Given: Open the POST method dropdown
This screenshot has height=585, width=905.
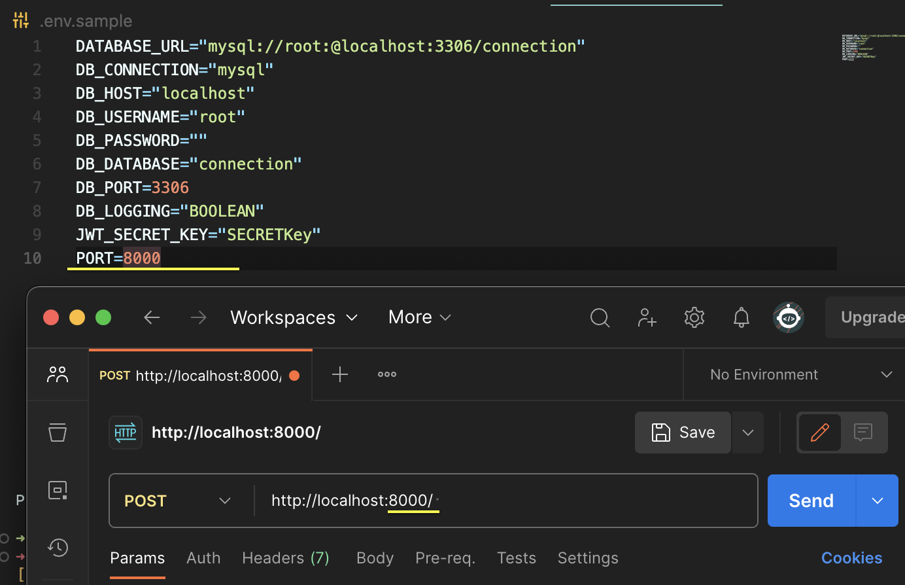Looking at the screenshot, I should coord(178,501).
